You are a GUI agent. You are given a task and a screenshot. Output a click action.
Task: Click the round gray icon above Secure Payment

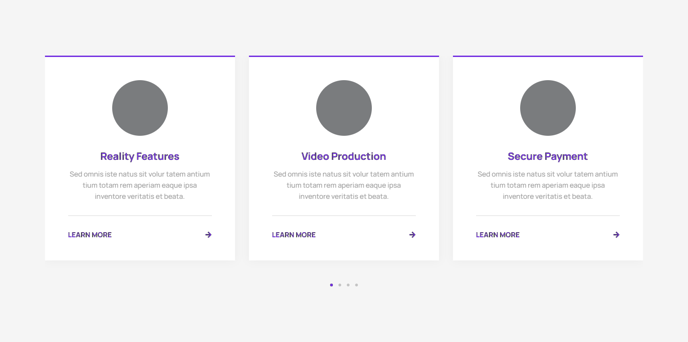click(548, 108)
